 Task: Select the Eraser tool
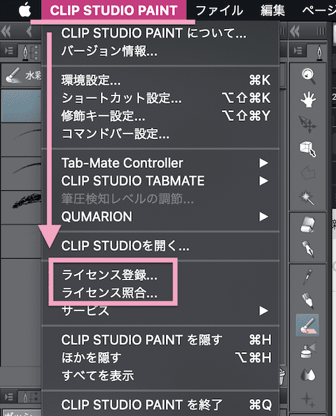tap(308, 224)
